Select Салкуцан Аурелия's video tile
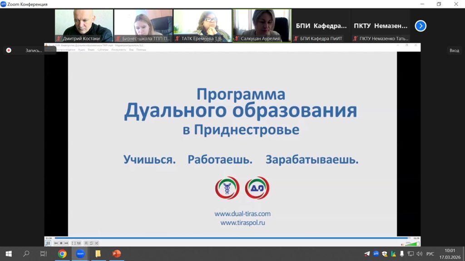Image resolution: width=465 pixels, height=261 pixels. pyautogui.click(x=262, y=26)
